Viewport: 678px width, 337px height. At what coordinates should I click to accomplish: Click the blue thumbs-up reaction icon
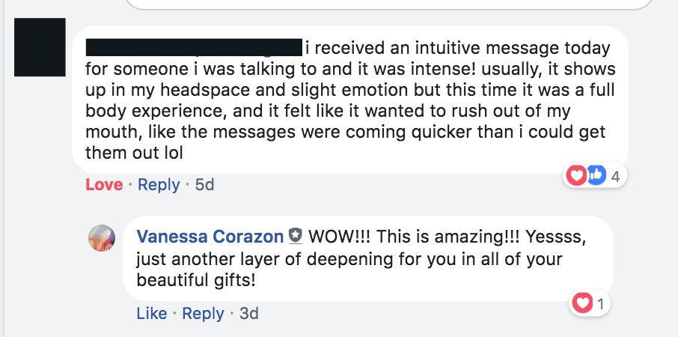tap(596, 176)
